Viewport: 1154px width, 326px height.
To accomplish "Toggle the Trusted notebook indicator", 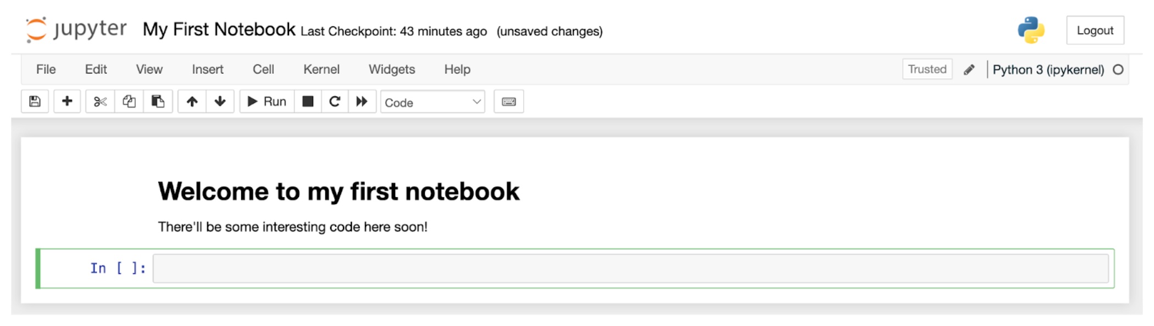I will 927,69.
